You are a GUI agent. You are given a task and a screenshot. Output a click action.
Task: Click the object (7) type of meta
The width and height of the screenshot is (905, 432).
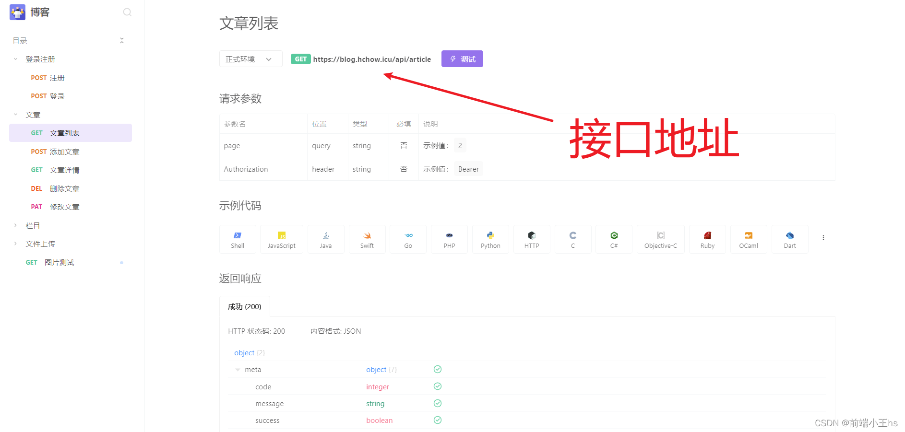tap(381, 370)
